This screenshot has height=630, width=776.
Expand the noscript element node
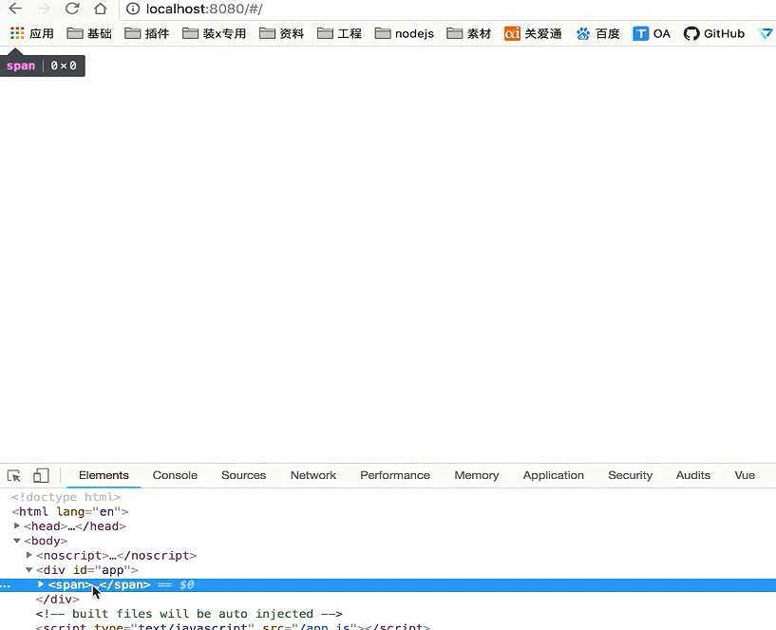pyautogui.click(x=29, y=555)
